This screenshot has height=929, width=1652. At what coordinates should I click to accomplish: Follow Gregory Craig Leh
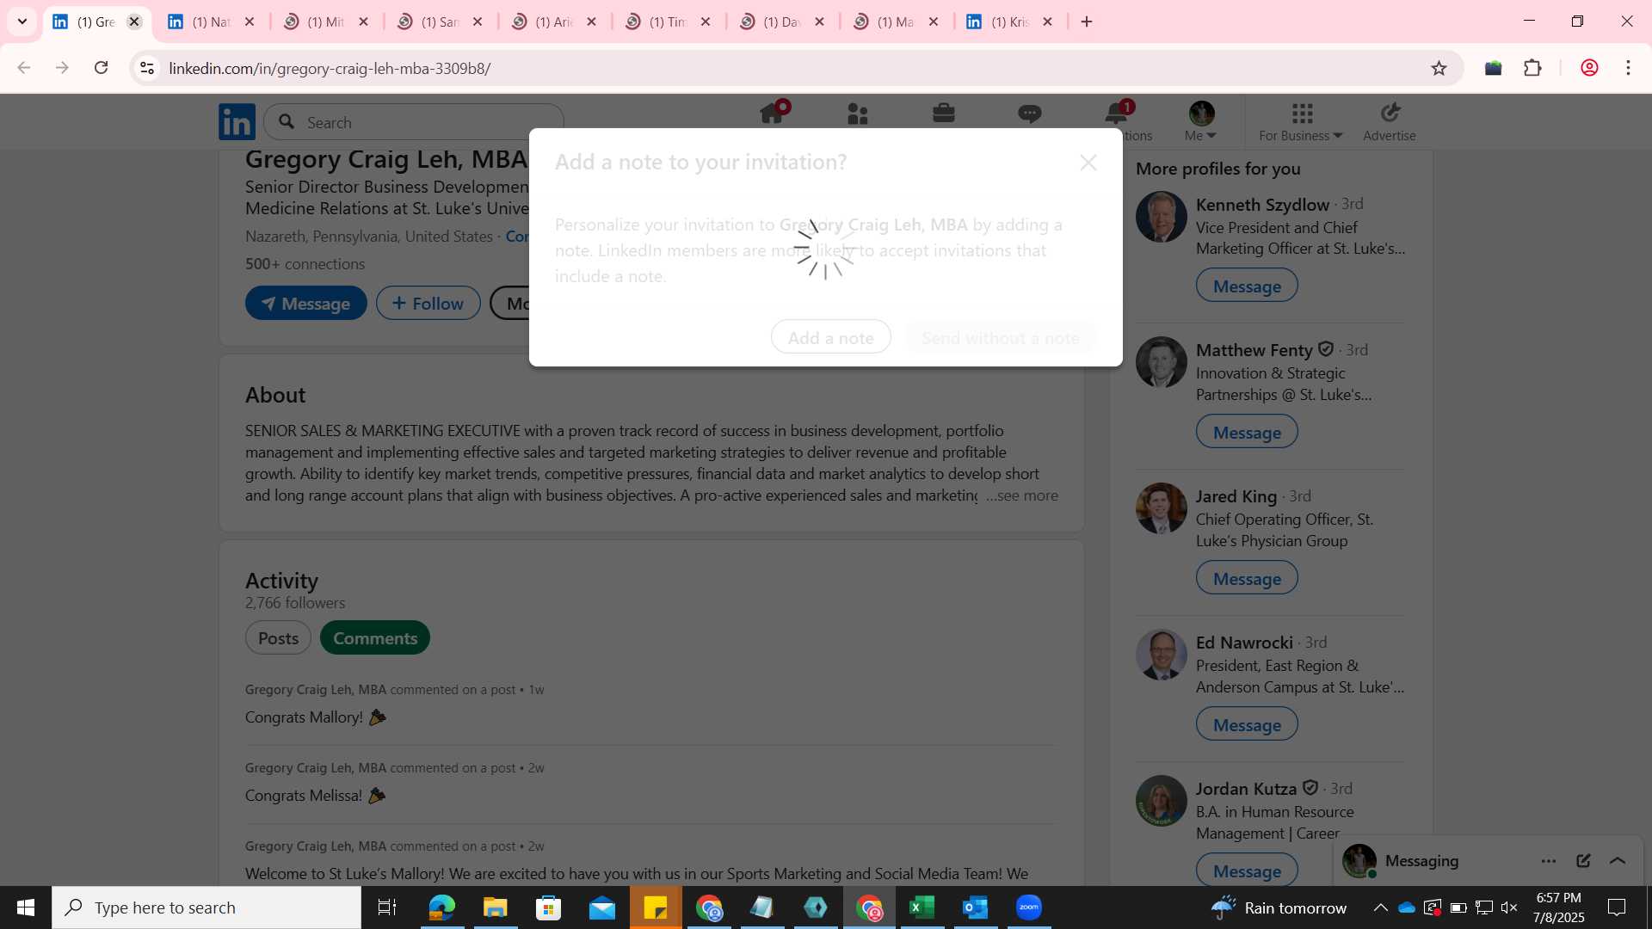pyautogui.click(x=428, y=303)
